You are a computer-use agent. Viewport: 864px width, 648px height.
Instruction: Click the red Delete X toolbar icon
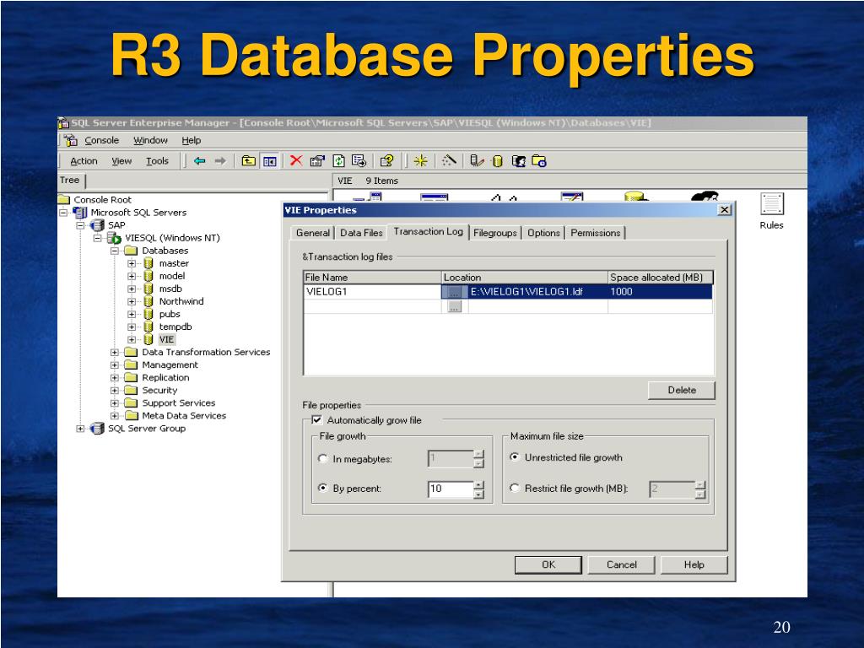[x=296, y=160]
